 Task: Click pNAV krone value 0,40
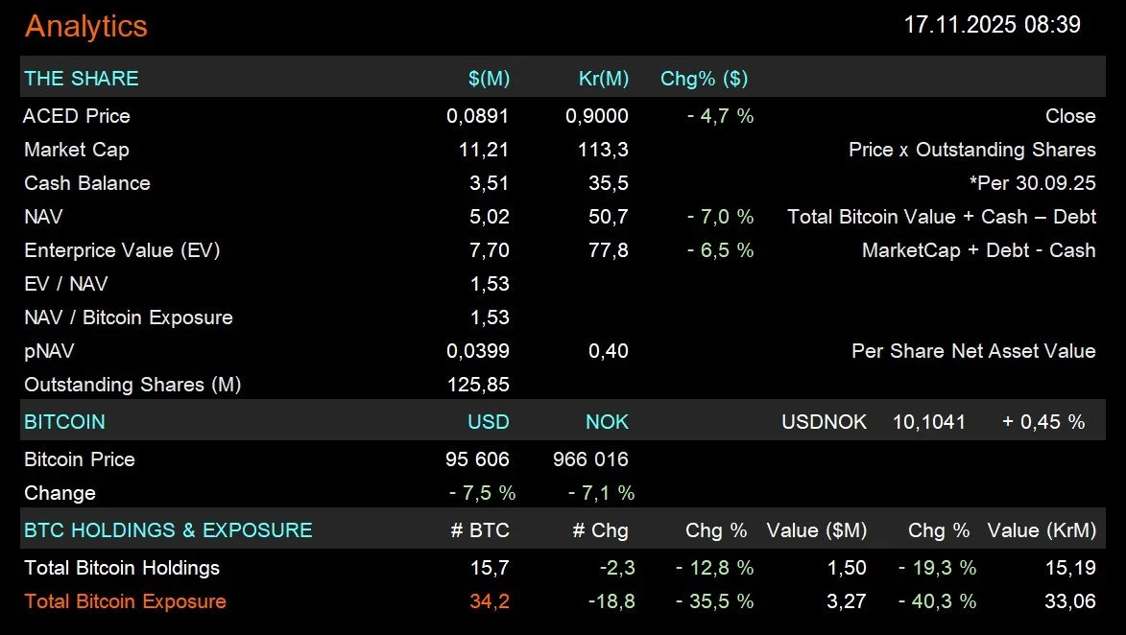[x=609, y=351]
